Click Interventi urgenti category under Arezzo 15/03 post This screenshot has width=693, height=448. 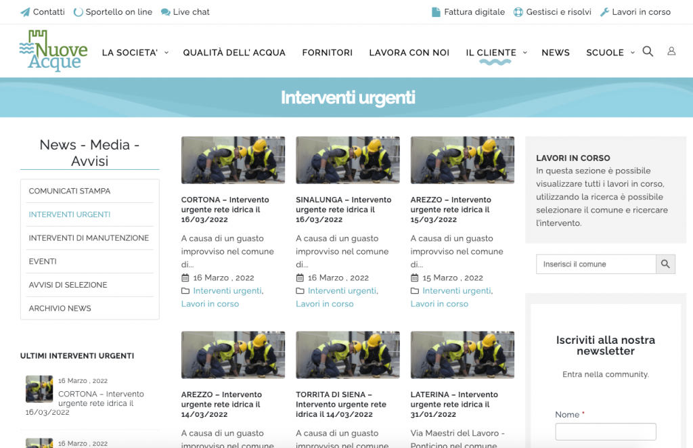point(457,291)
